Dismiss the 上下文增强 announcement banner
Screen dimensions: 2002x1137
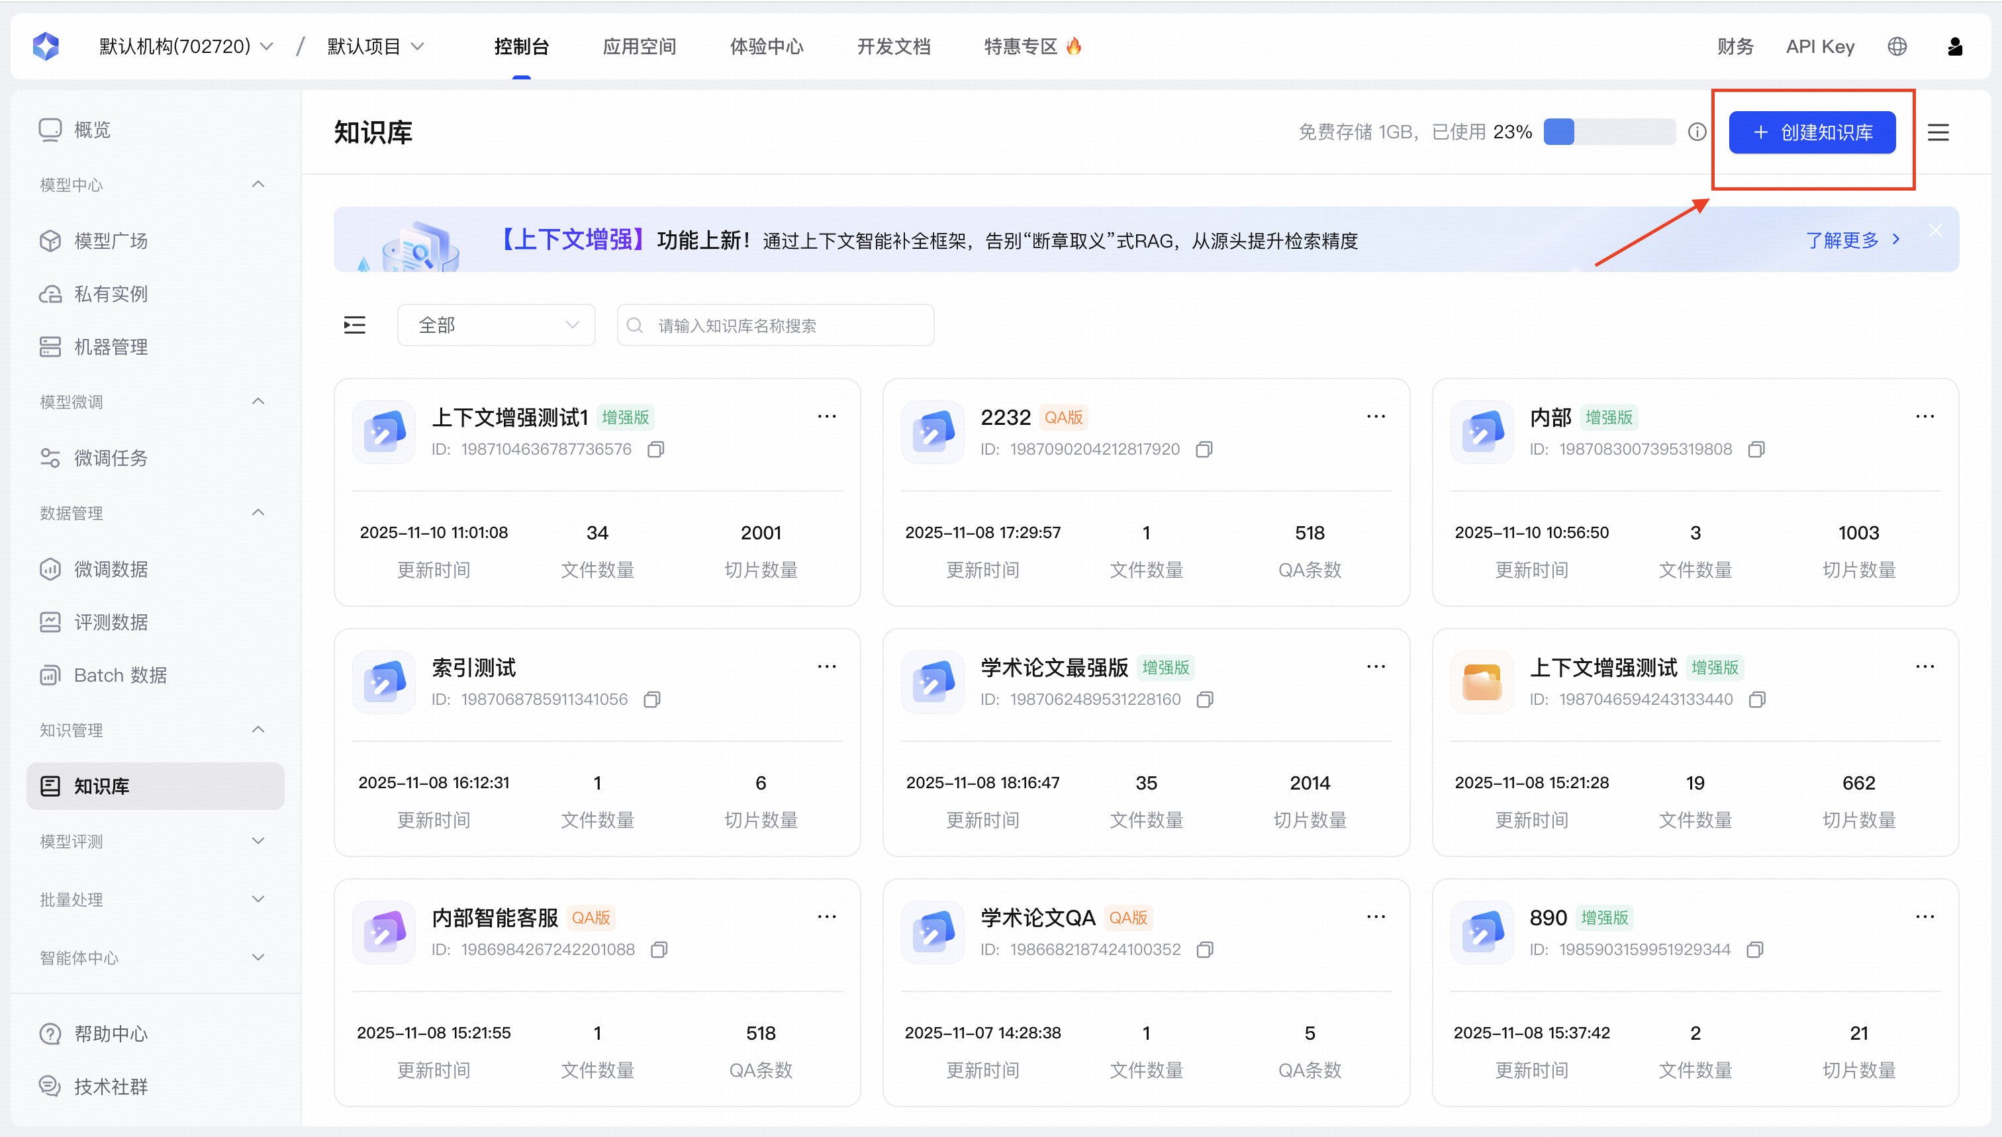(1935, 230)
